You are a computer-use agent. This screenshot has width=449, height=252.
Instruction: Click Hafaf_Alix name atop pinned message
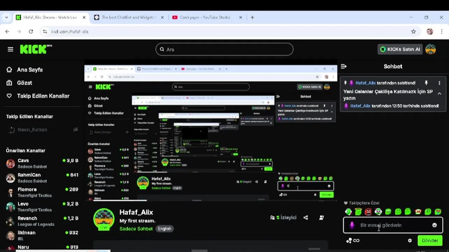pyautogui.click(x=365, y=83)
